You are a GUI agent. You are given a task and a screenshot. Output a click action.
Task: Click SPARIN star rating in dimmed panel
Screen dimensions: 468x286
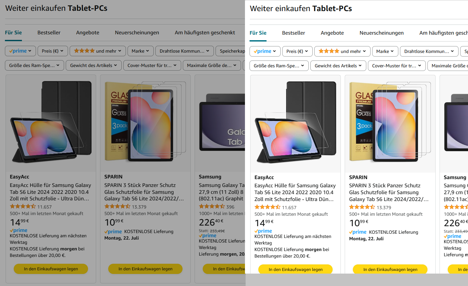[x=117, y=207]
